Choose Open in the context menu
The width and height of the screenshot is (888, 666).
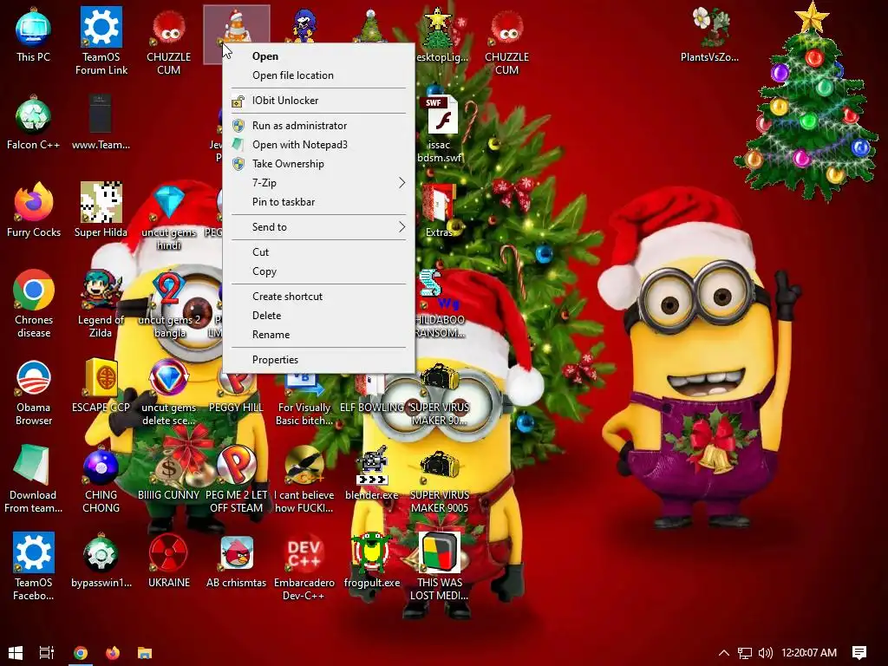pos(319,56)
